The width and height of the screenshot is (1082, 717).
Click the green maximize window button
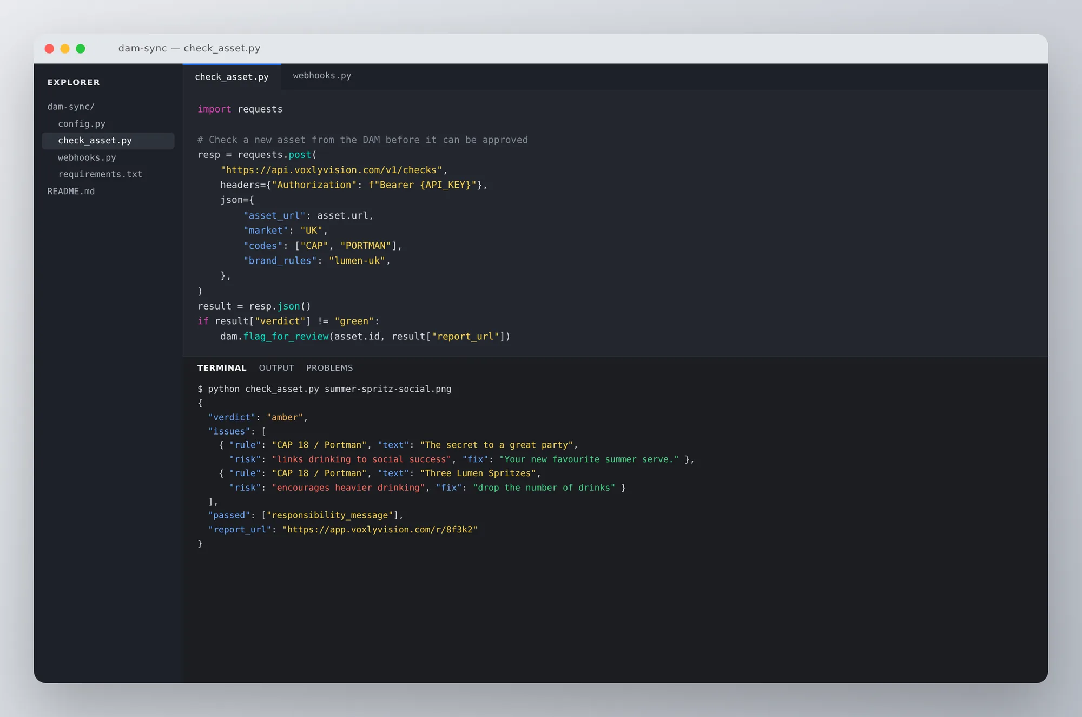tap(81, 49)
